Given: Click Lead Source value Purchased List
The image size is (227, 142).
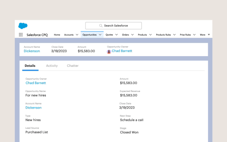Looking at the screenshot, I should tap(37, 132).
